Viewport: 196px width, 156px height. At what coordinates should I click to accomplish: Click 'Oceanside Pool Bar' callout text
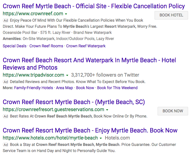pos(20,33)
